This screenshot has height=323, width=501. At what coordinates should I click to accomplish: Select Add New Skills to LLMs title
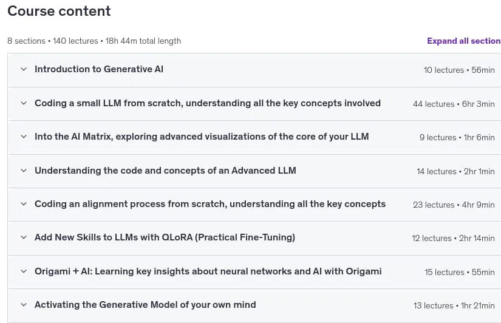165,237
